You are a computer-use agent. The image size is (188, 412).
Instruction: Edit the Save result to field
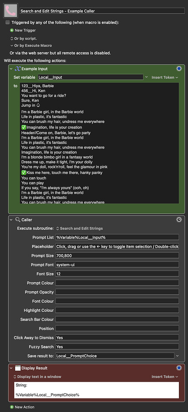point(115,356)
